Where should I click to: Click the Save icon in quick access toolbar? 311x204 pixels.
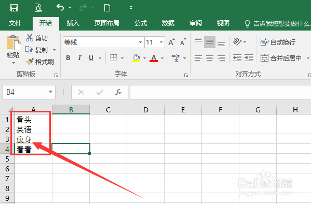14,8
